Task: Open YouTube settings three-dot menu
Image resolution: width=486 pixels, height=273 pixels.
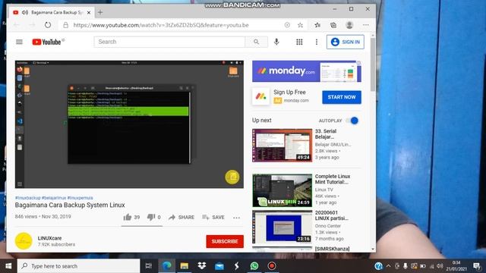Action: (317, 42)
